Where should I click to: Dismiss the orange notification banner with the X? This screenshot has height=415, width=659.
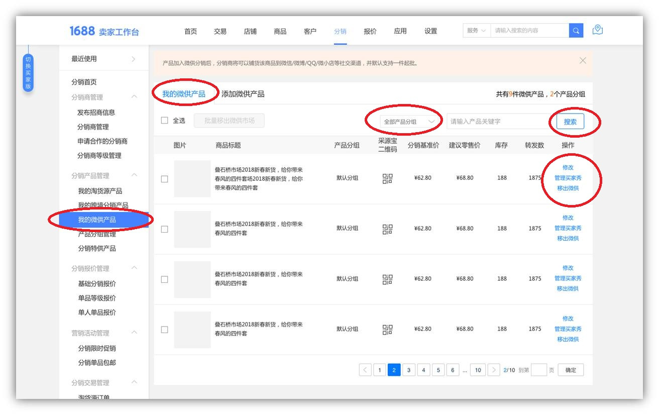(583, 60)
